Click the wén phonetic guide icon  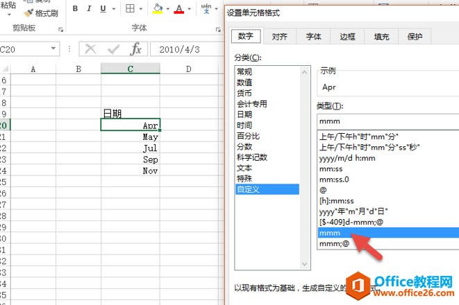pyautogui.click(x=206, y=9)
